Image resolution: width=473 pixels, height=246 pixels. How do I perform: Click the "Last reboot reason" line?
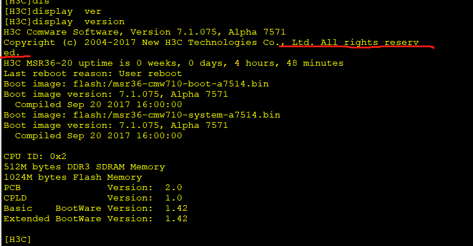pyautogui.click(x=92, y=73)
